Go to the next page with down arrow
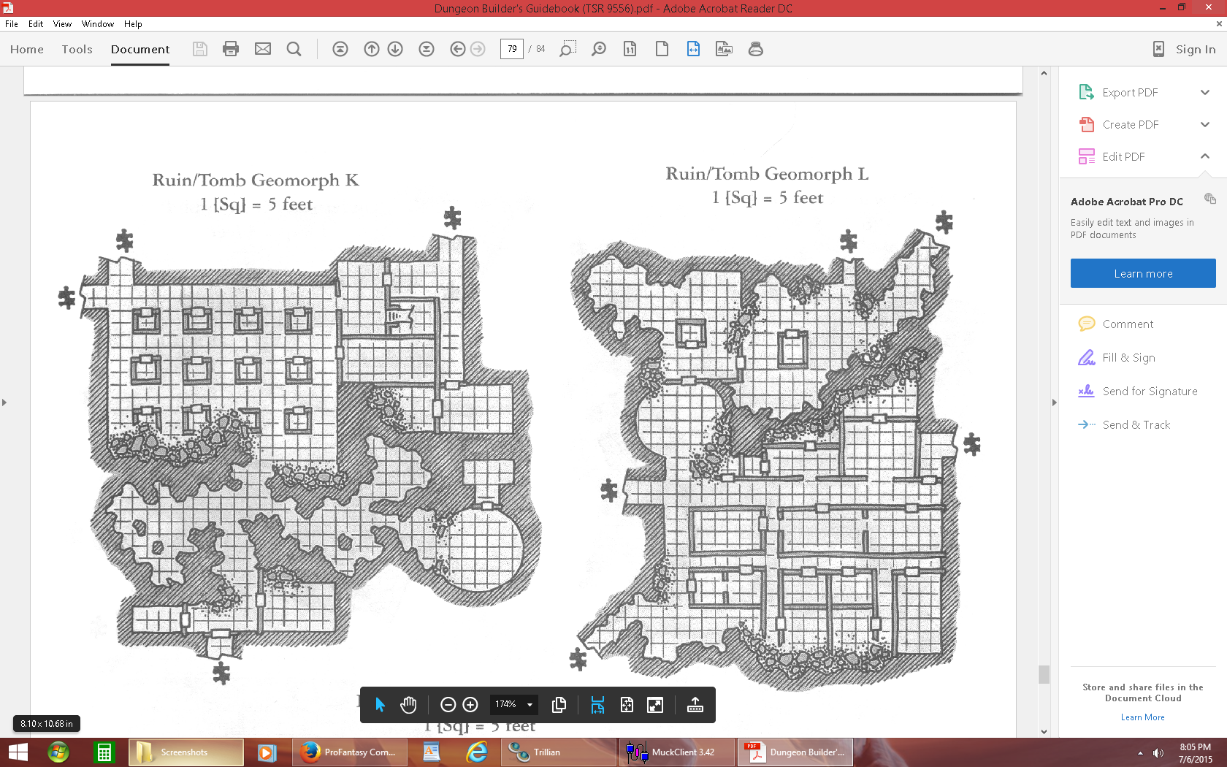Screen dimensions: 1227x767 pos(395,49)
